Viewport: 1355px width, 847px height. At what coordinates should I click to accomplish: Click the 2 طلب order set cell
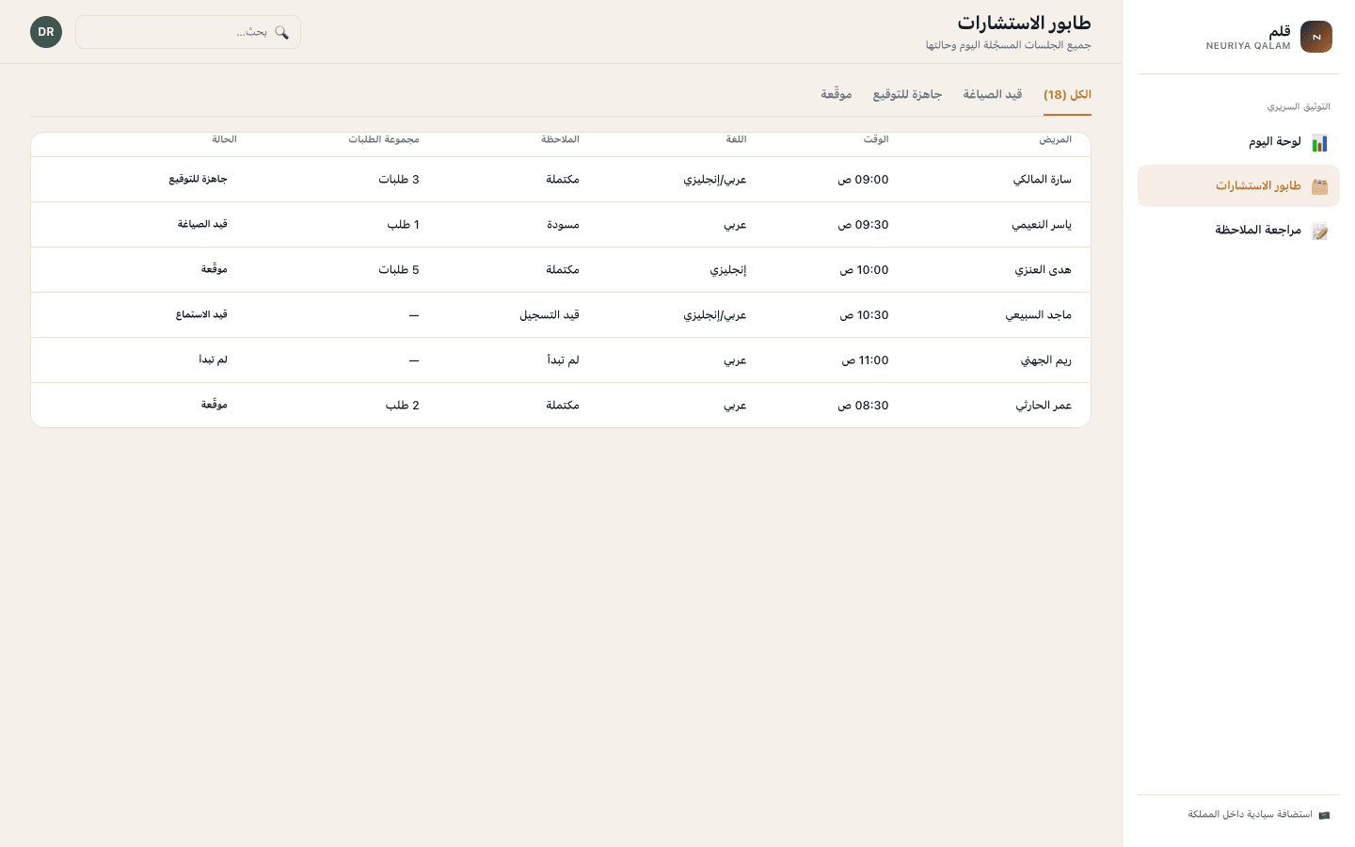[403, 406]
